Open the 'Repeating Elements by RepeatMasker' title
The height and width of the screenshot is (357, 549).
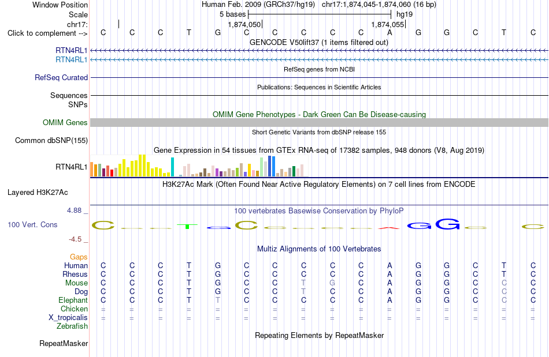pos(319,335)
